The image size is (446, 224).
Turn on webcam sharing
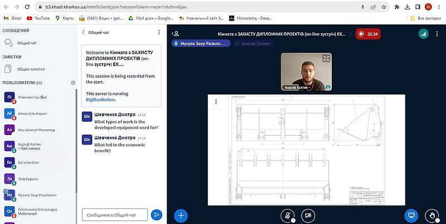307,215
